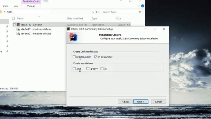Sort files by Size column
Image resolution: width=211 pixels, height=119 pixels.
(x=118, y=19)
